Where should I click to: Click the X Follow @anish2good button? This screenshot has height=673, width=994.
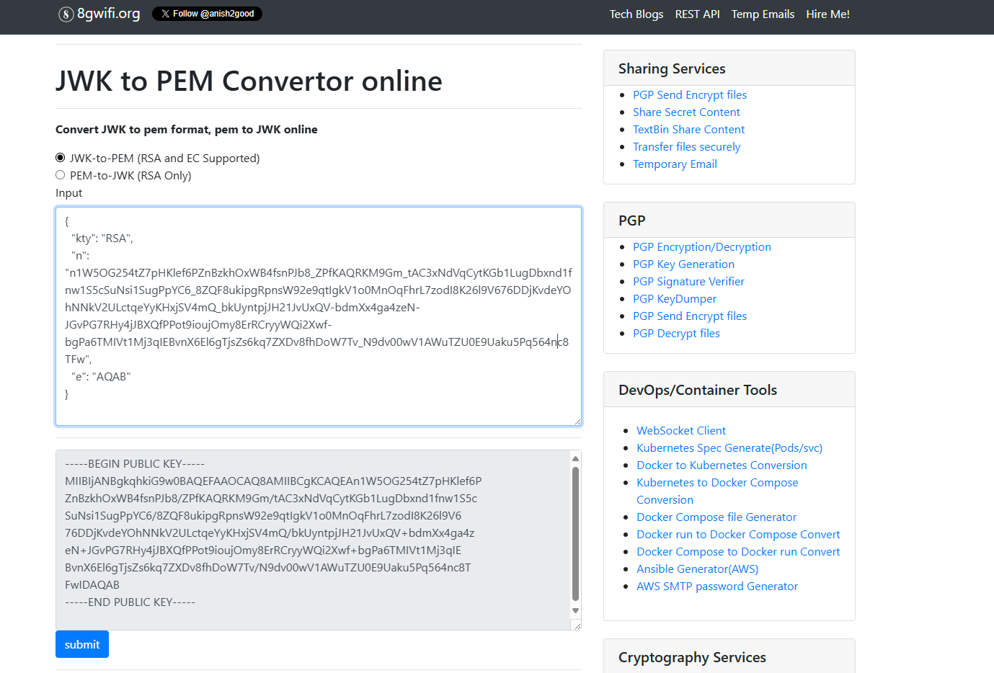(207, 14)
